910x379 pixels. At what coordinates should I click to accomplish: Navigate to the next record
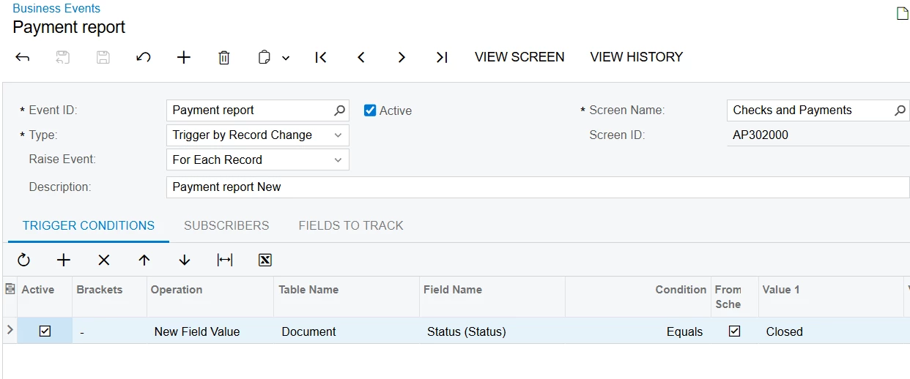(x=402, y=57)
